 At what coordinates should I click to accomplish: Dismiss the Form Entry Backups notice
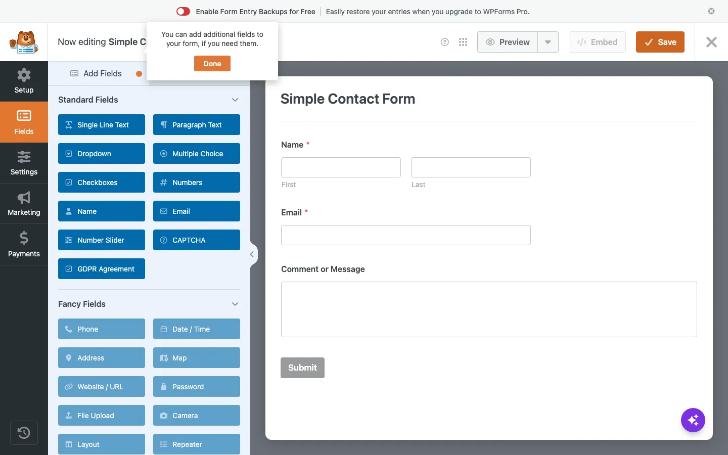711,11
